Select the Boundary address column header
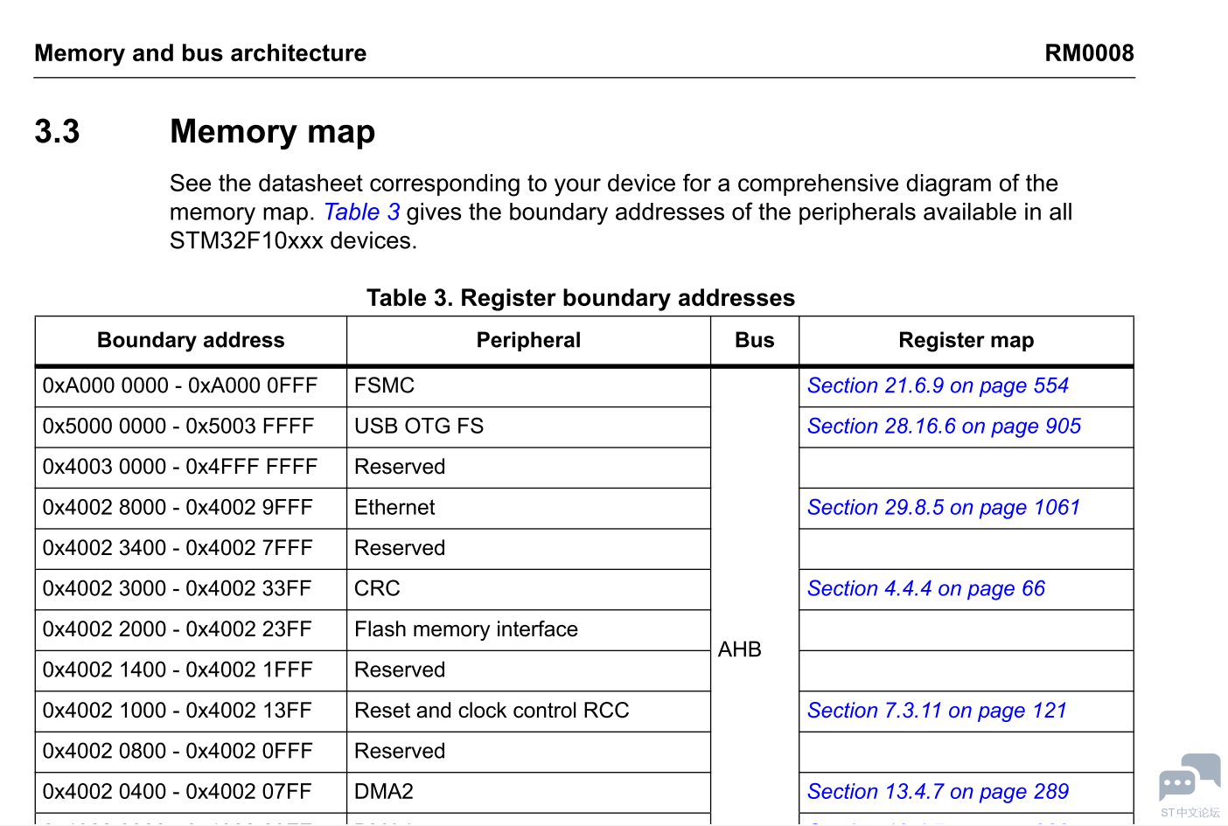Viewport: 1228px width, 826px height. (x=191, y=340)
